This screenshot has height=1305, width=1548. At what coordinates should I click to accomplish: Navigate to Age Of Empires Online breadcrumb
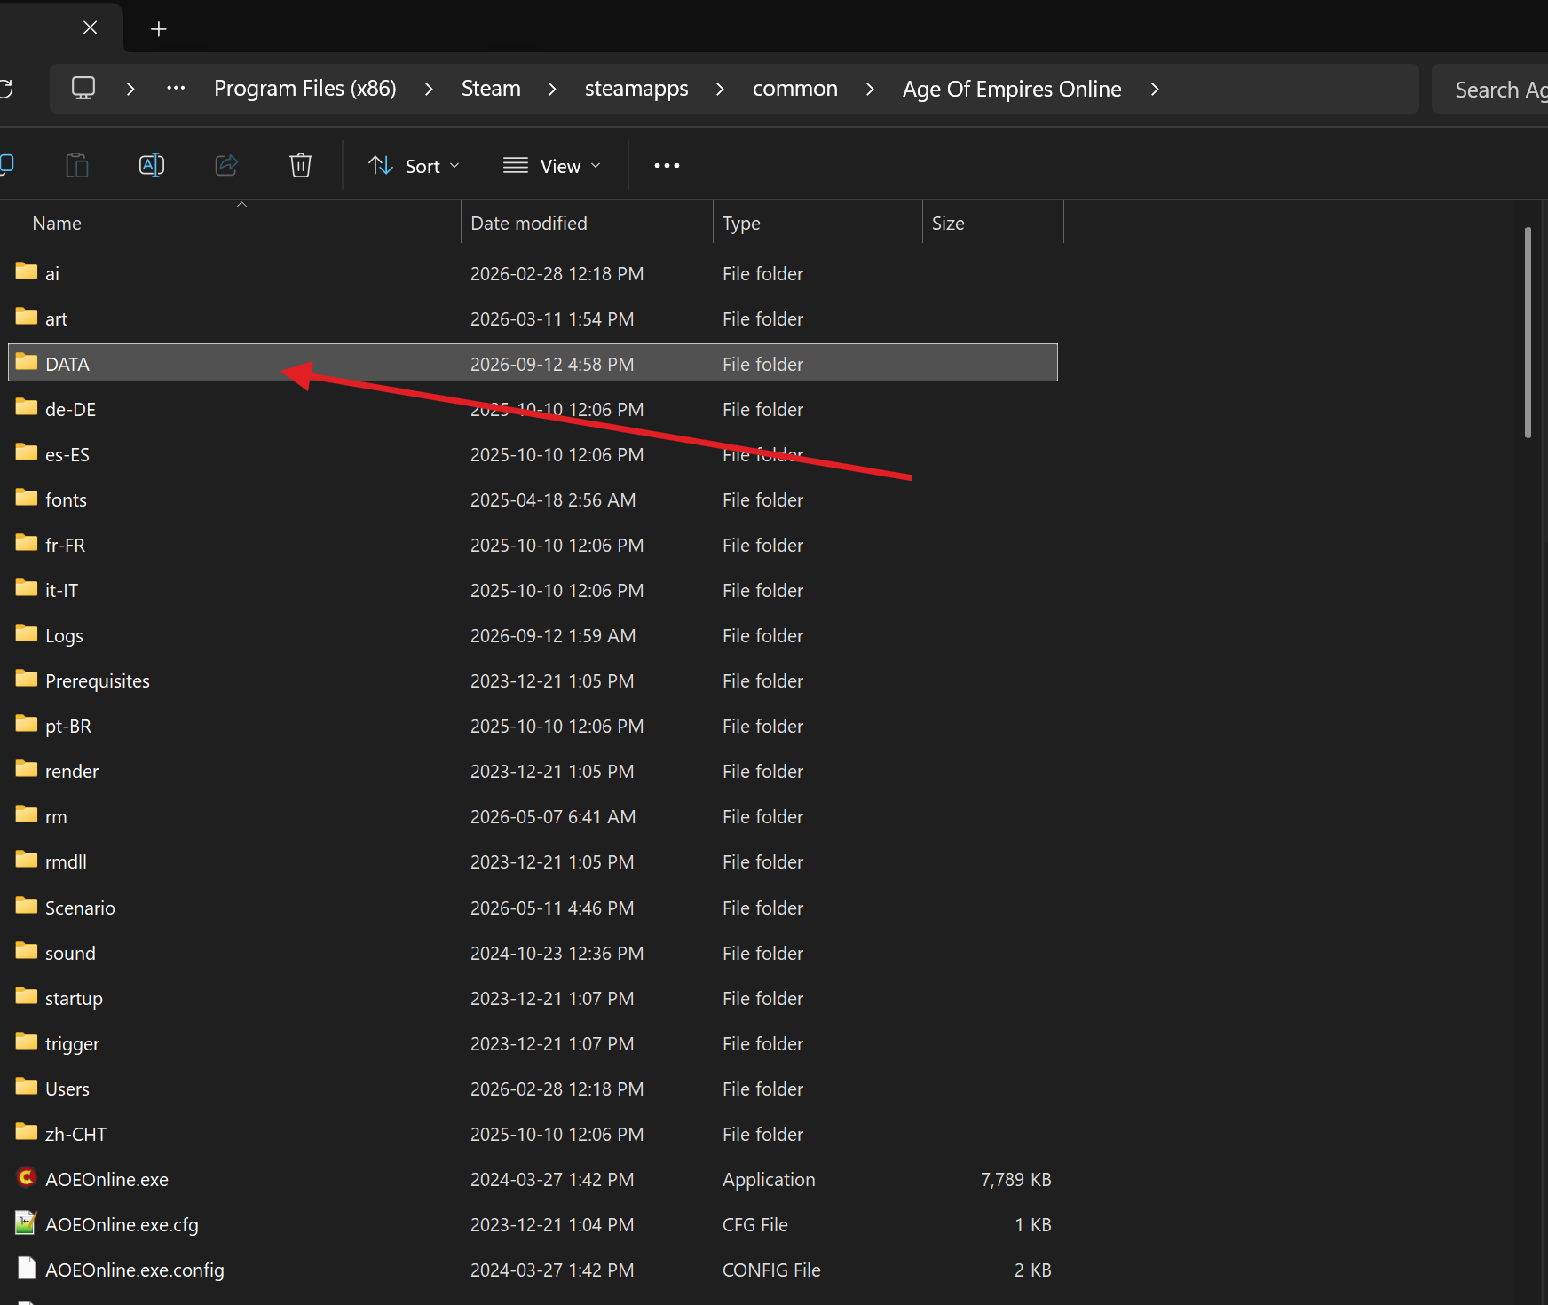tap(1012, 89)
